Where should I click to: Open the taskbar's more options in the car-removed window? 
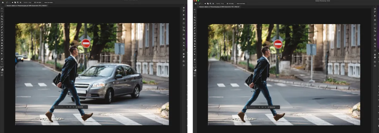(279, 107)
